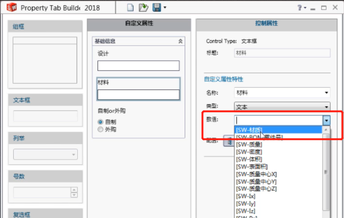
Task: Select the 外购 radio button
Action: (100, 130)
